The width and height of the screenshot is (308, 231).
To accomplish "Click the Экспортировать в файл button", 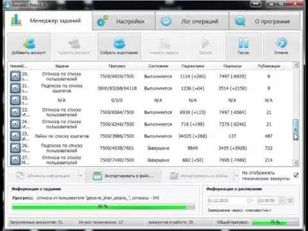I will (x=123, y=176).
